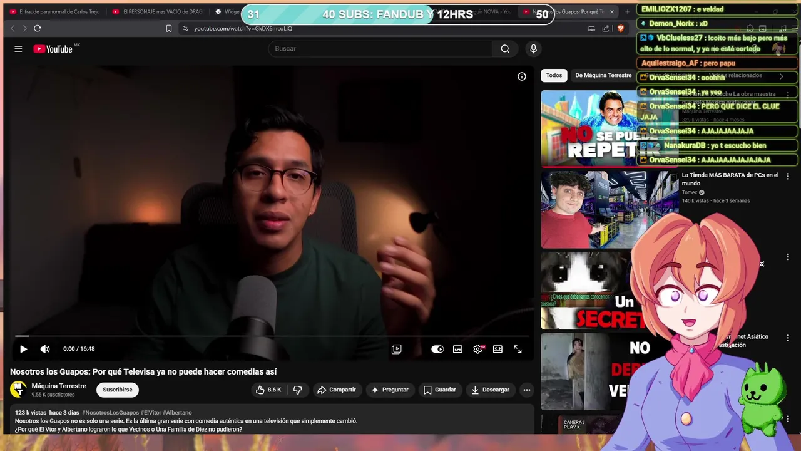
Task: Play the video
Action: (x=23, y=349)
